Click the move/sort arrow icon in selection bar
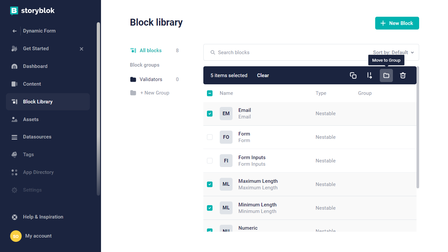Image resolution: width=448 pixels, height=252 pixels. click(370, 75)
